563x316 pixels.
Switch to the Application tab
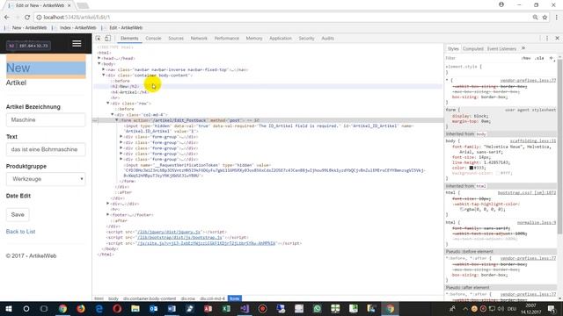(281, 39)
